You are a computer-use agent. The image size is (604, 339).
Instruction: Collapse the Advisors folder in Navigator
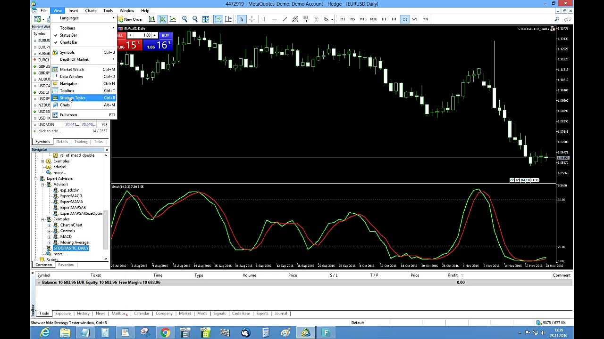[42, 185]
